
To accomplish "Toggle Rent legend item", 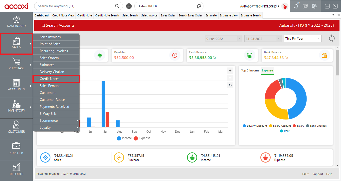I will click(x=285, y=131).
